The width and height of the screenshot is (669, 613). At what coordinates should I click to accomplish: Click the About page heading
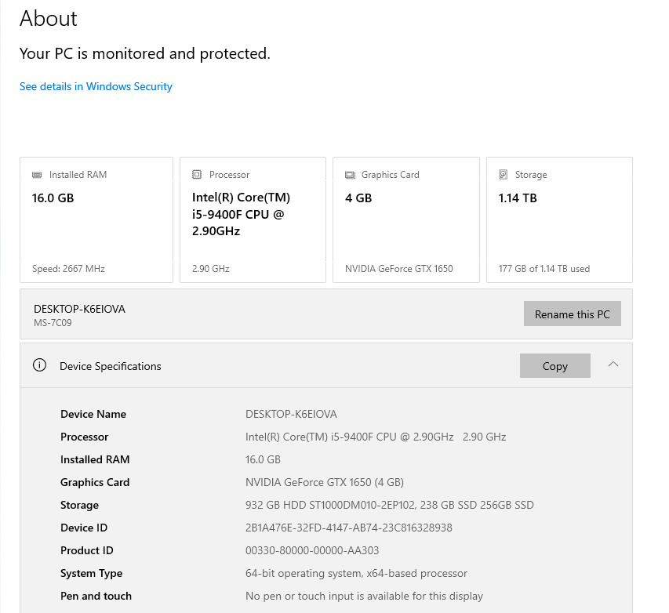[x=49, y=19]
